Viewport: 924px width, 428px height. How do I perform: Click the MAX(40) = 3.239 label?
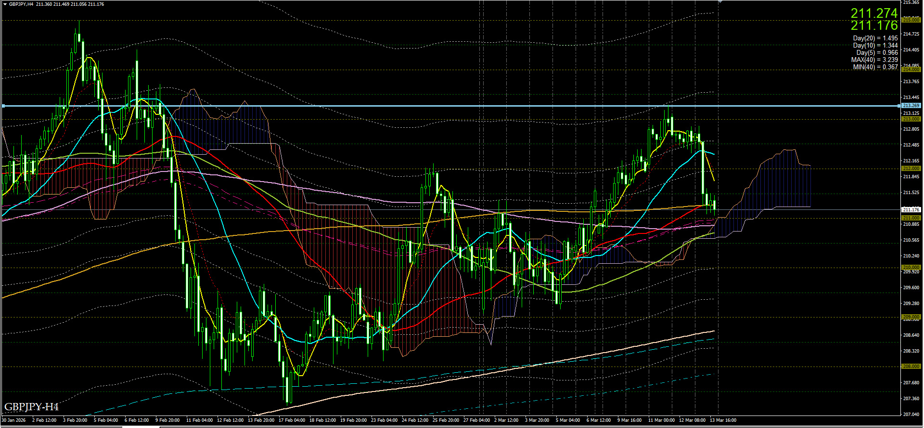pyautogui.click(x=874, y=60)
